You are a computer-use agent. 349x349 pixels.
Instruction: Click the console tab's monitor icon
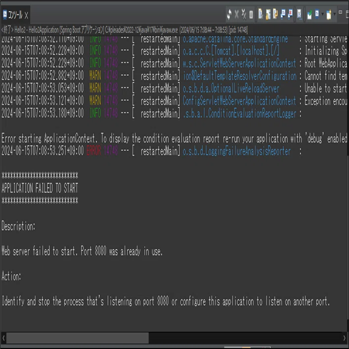click(x=5, y=15)
